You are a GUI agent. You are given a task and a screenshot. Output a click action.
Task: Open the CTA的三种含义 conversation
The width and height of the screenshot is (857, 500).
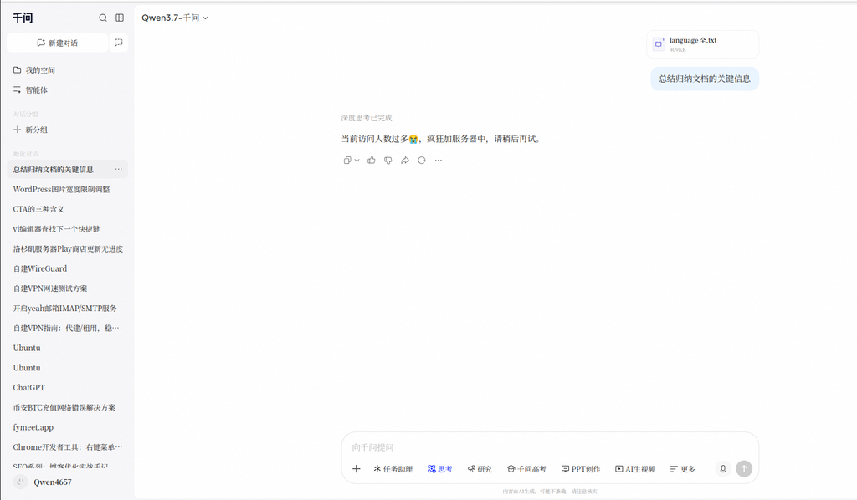pyautogui.click(x=67, y=209)
